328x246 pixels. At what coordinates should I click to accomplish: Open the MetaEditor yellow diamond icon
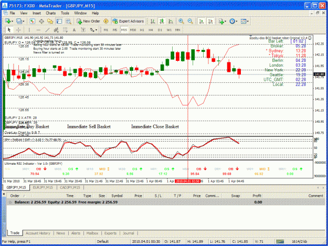tap(106, 21)
